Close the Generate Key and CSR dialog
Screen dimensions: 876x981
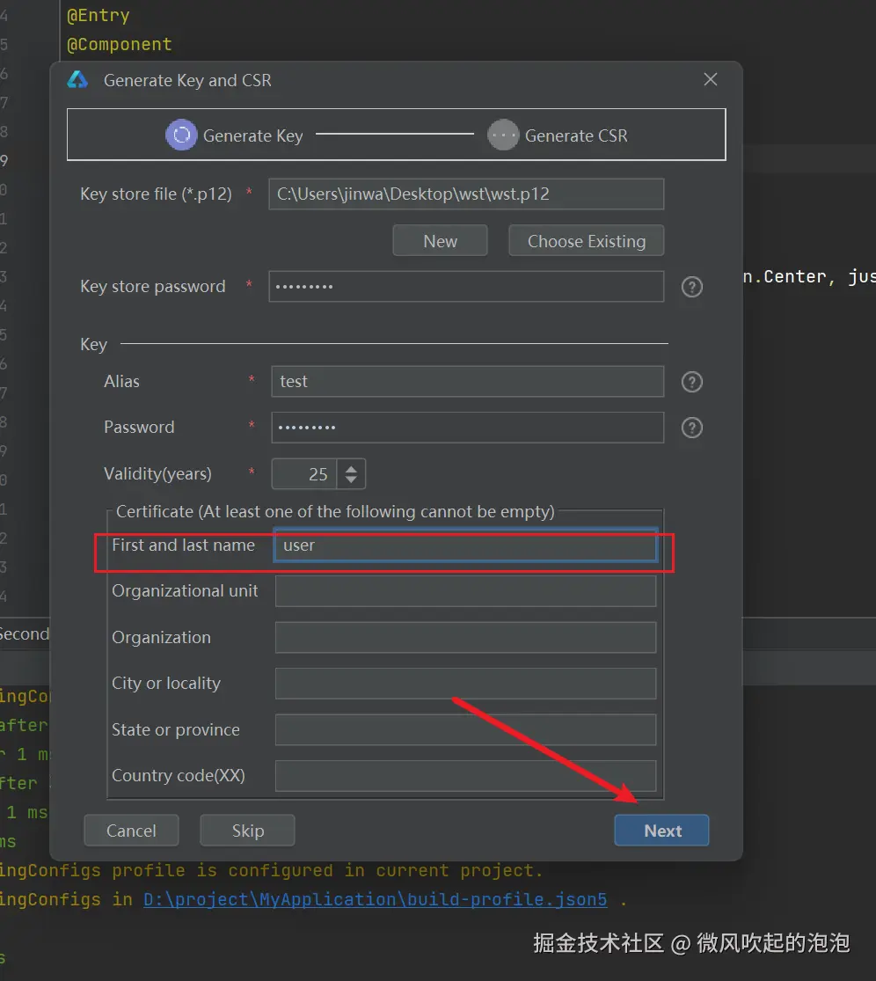711,79
